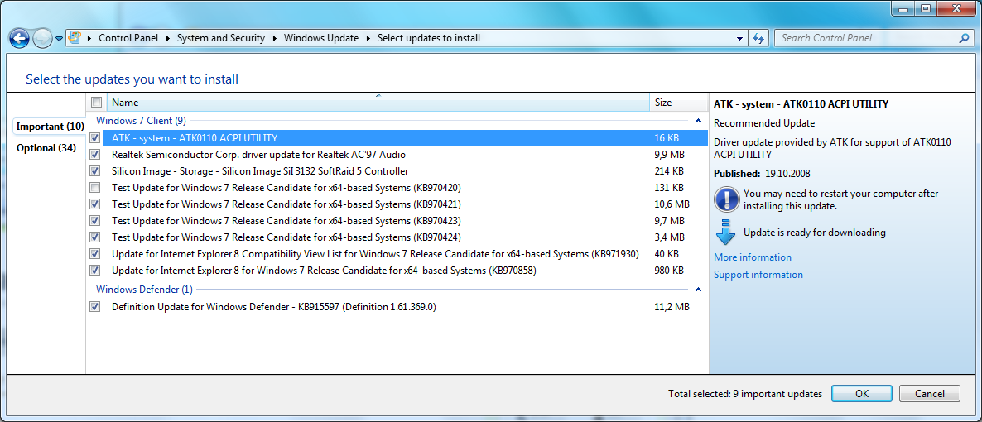The height and width of the screenshot is (422, 982).
Task: Uncheck Silicon Image SoftRaid 5 Controller update
Action: click(95, 171)
